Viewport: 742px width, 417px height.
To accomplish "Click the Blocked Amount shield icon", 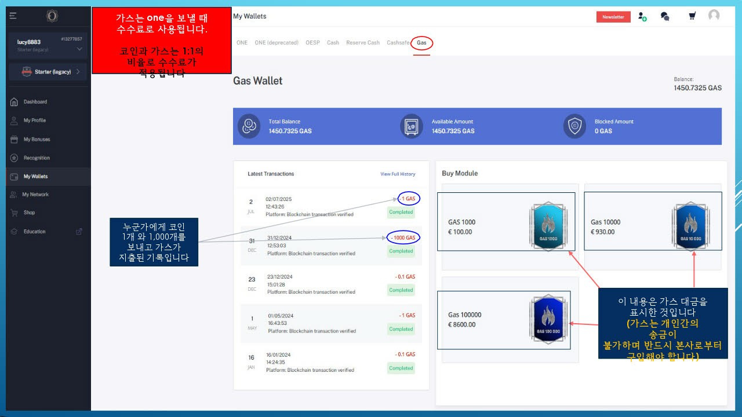I will pos(575,126).
